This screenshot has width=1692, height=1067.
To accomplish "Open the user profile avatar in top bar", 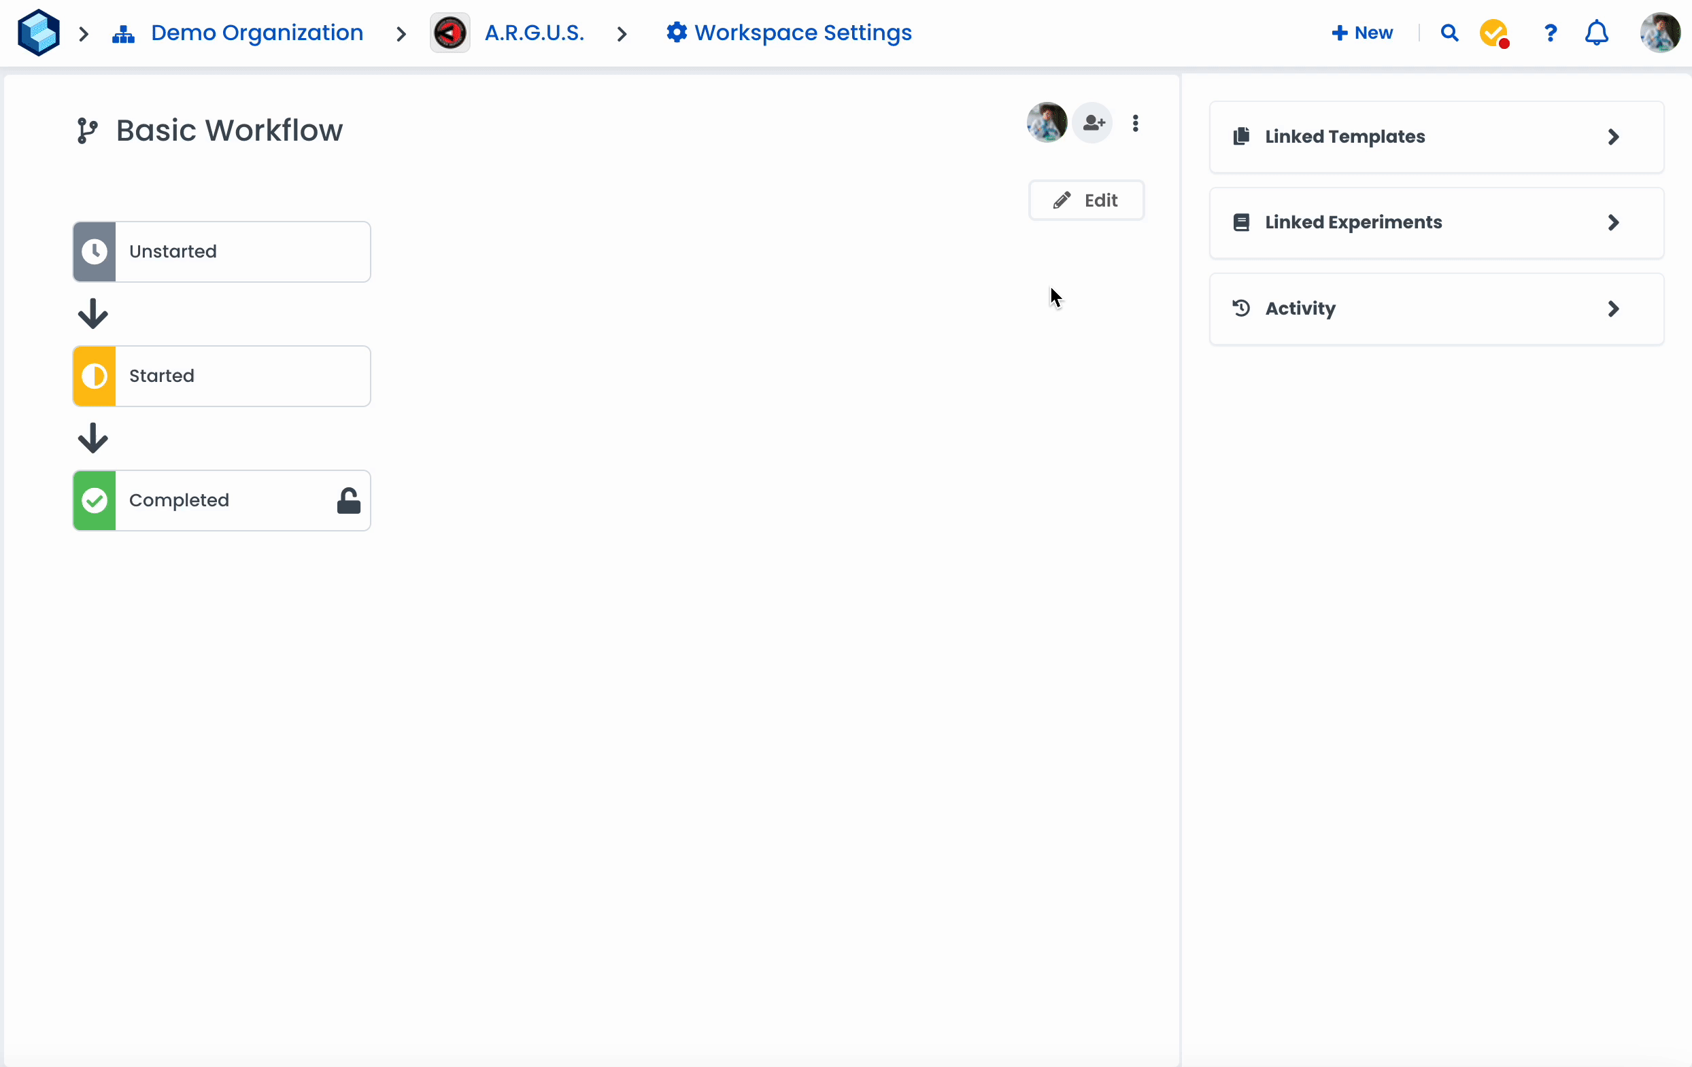I will tap(1659, 33).
